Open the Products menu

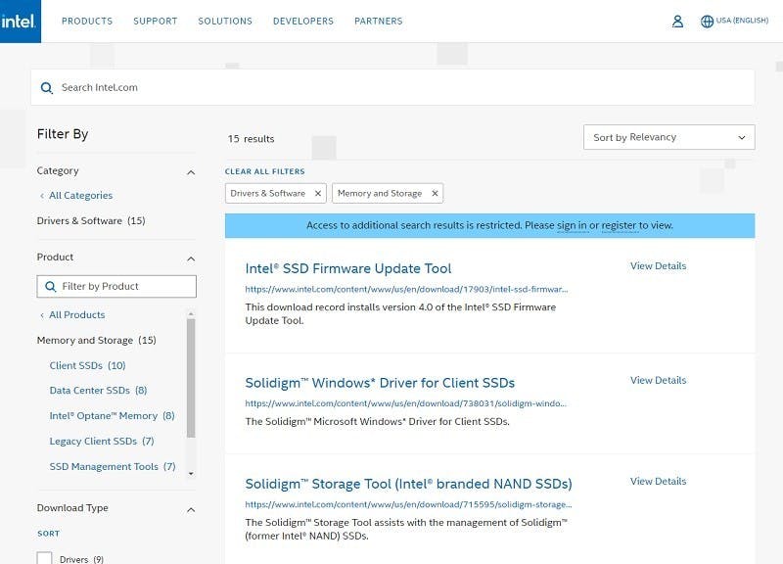pos(87,21)
